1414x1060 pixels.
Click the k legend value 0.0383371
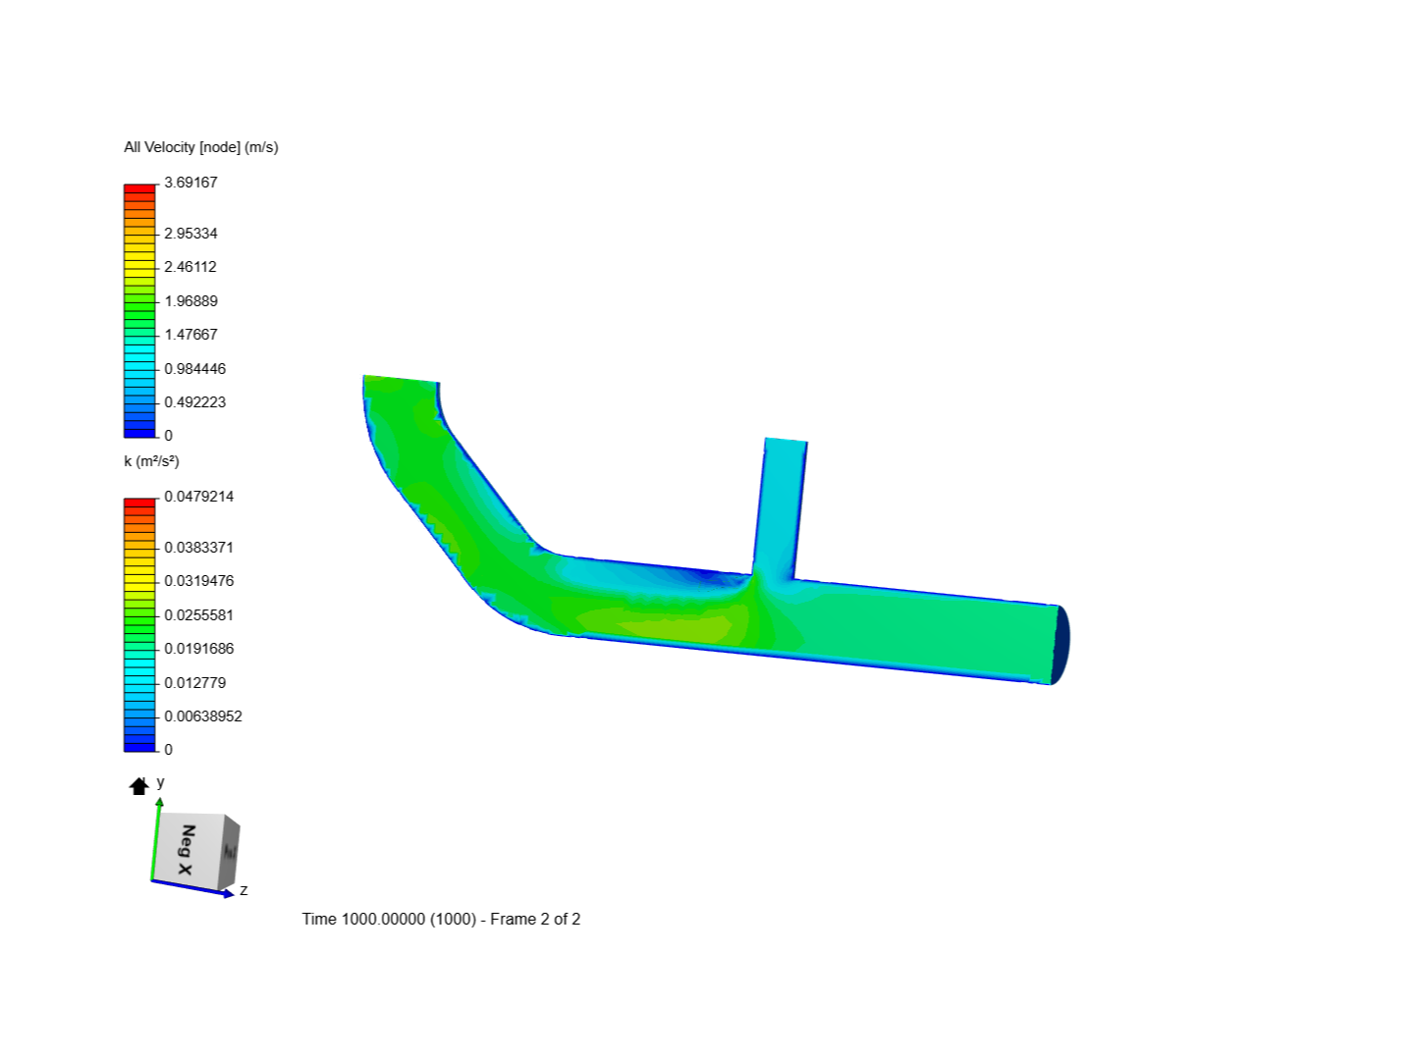pyautogui.click(x=199, y=548)
